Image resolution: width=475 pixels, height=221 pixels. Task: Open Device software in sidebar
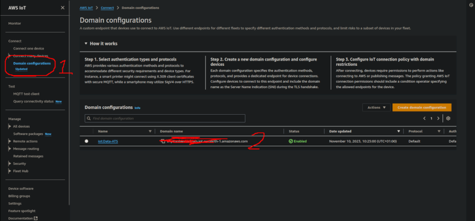tap(21, 188)
